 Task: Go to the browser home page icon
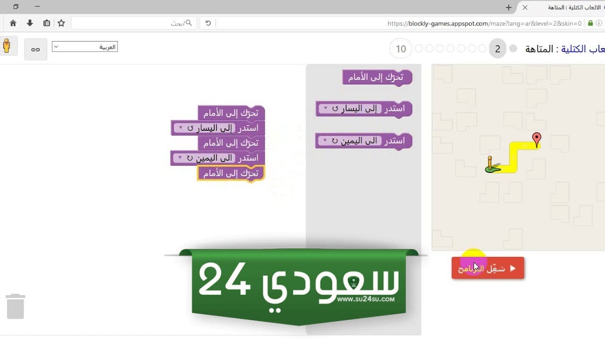[x=13, y=23]
